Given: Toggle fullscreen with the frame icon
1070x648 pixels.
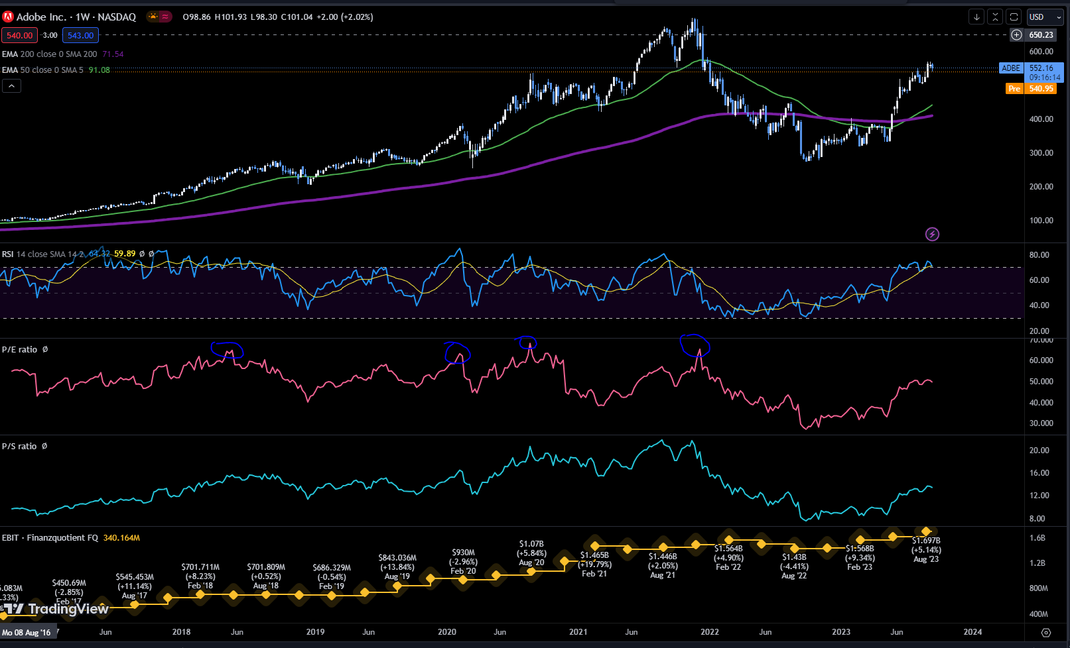Looking at the screenshot, I should [x=1014, y=17].
